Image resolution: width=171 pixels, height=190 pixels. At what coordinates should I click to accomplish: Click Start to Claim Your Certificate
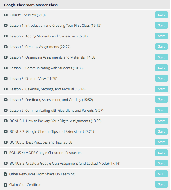click(x=161, y=184)
